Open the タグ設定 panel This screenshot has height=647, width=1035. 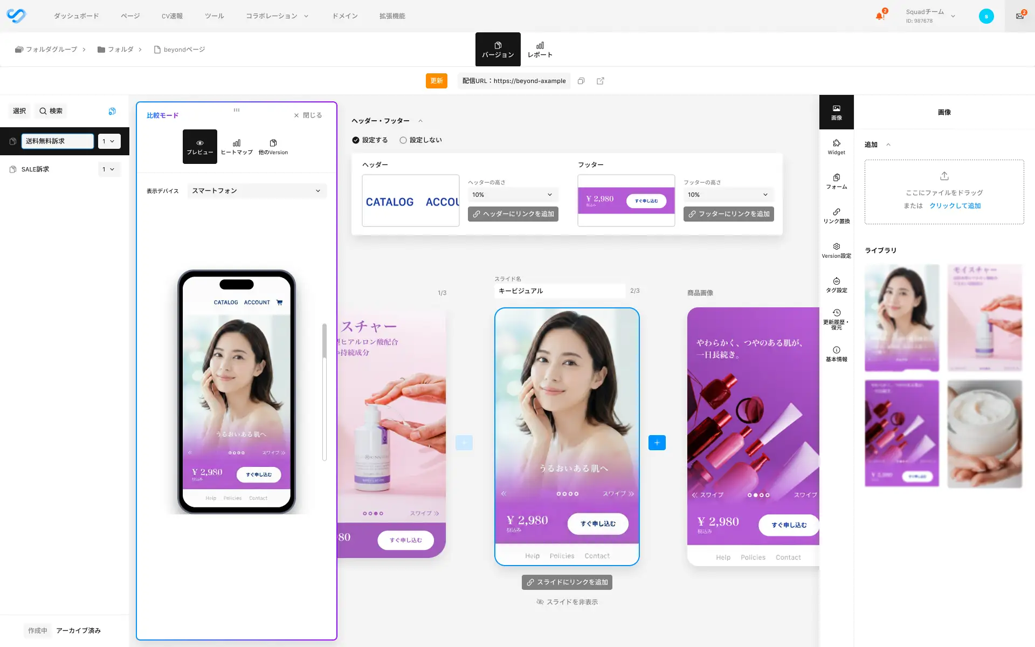[836, 285]
